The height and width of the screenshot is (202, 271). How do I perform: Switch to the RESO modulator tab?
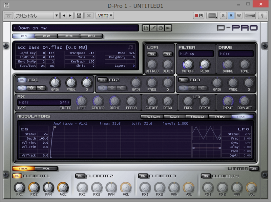(x=197, y=117)
